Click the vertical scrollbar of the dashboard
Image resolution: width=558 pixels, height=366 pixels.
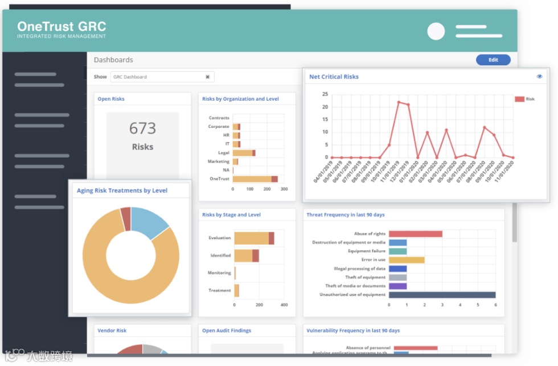point(515,223)
